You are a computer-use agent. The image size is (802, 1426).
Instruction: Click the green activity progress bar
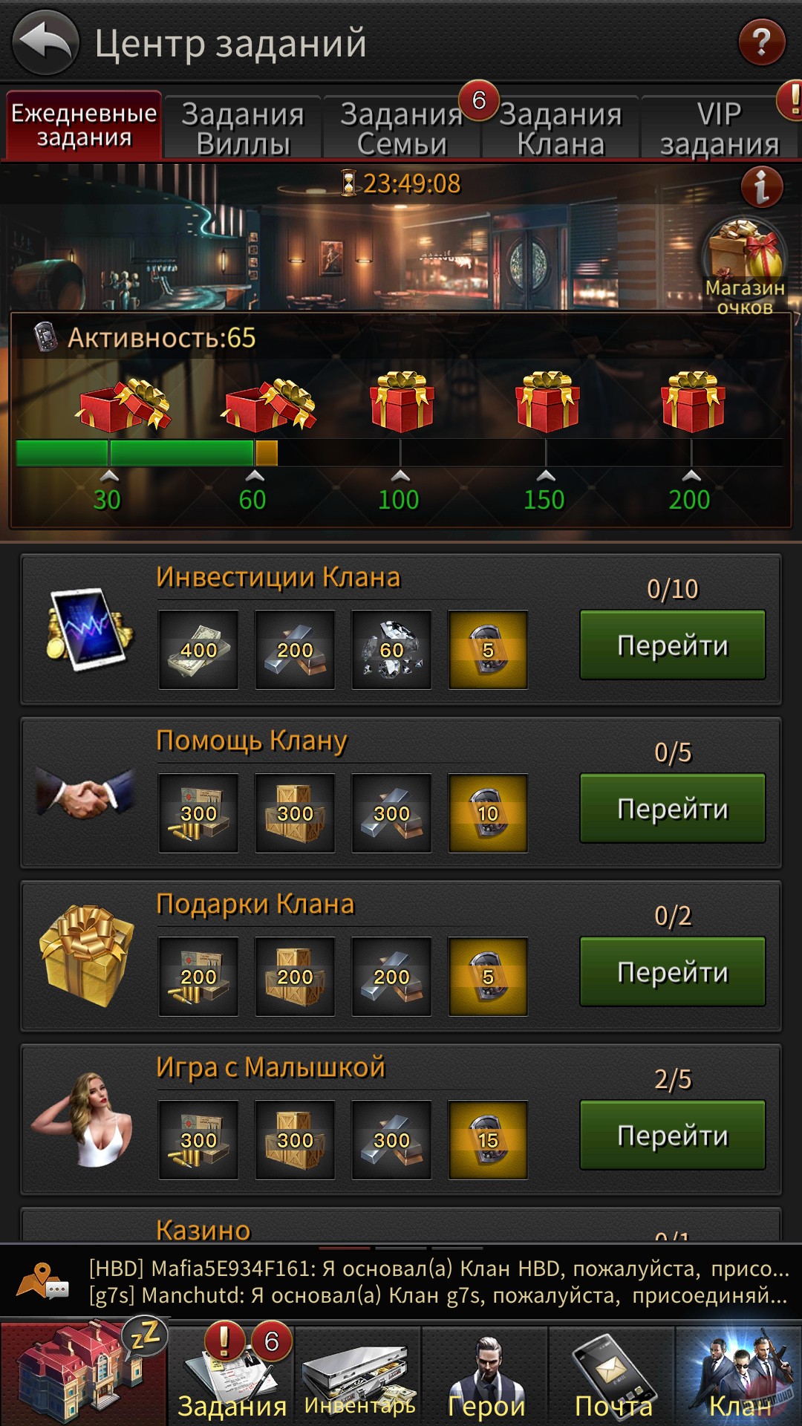tap(400, 453)
